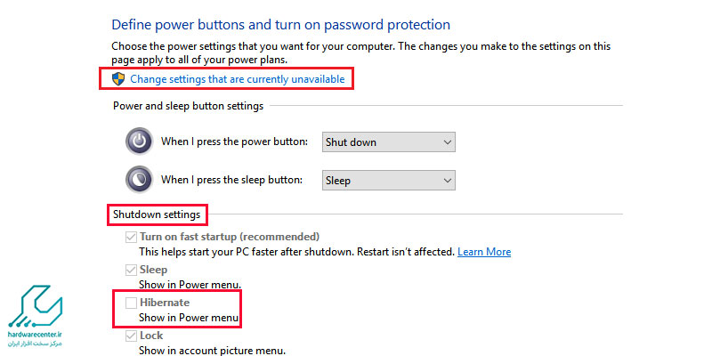Open the power button action dropdown
The image size is (712, 356).
click(389, 142)
